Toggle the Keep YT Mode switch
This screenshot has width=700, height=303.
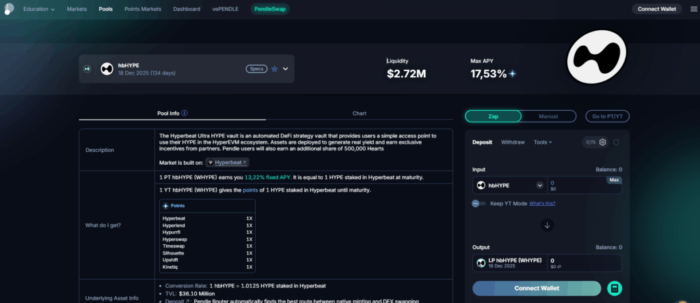pos(479,203)
